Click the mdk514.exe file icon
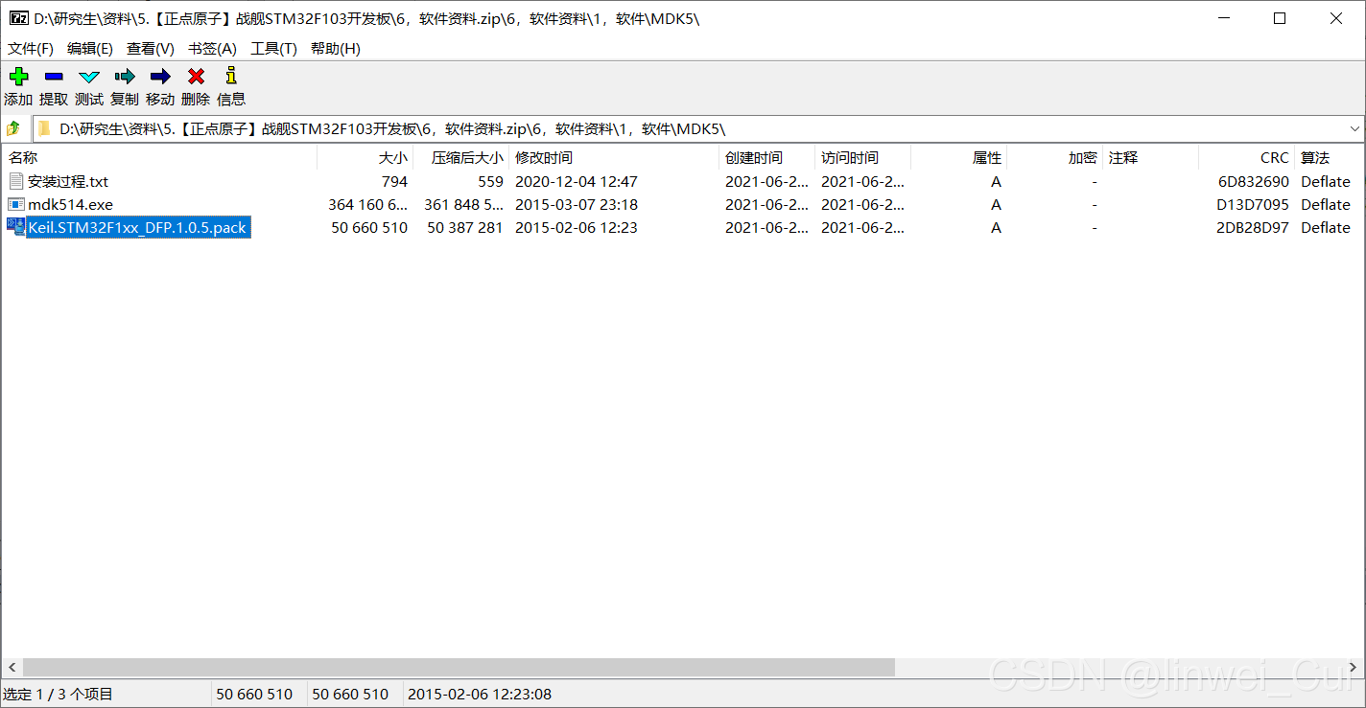 pyautogui.click(x=16, y=204)
